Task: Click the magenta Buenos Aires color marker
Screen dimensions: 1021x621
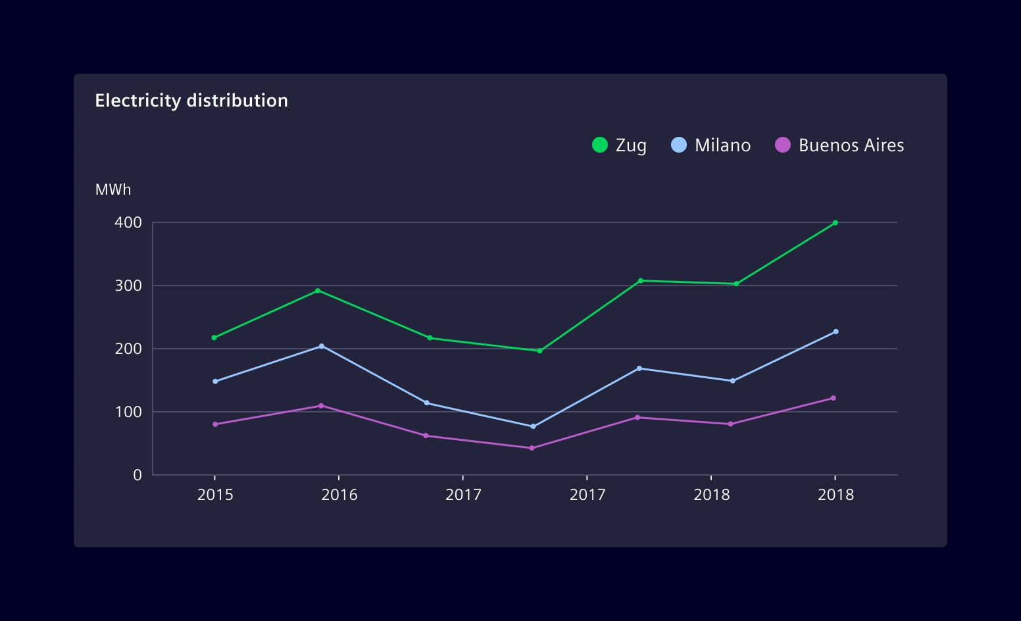Action: click(783, 145)
